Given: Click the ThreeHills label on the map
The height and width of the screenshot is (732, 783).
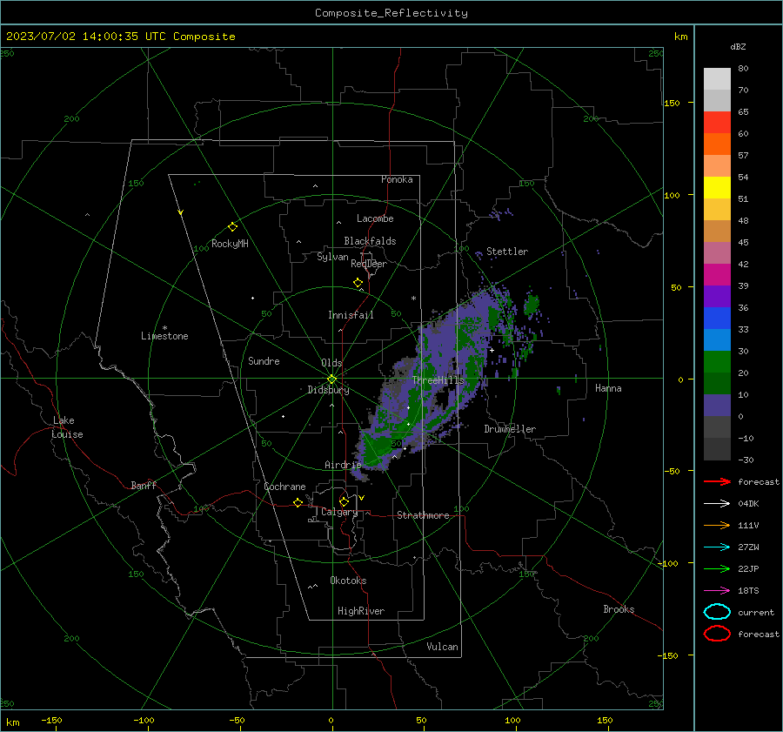Looking at the screenshot, I should tap(438, 380).
